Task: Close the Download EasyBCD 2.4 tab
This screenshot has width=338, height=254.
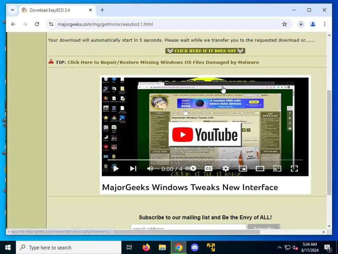Action: click(90, 10)
